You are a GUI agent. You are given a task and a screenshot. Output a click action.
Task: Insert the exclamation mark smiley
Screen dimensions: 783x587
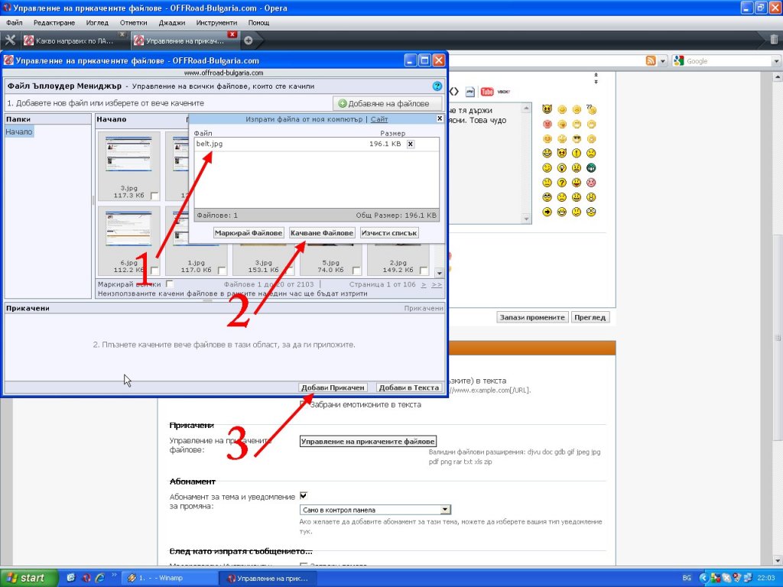[577, 153]
